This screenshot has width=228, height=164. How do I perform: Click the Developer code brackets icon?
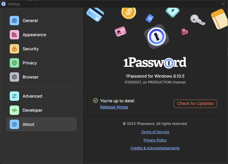(x=14, y=110)
